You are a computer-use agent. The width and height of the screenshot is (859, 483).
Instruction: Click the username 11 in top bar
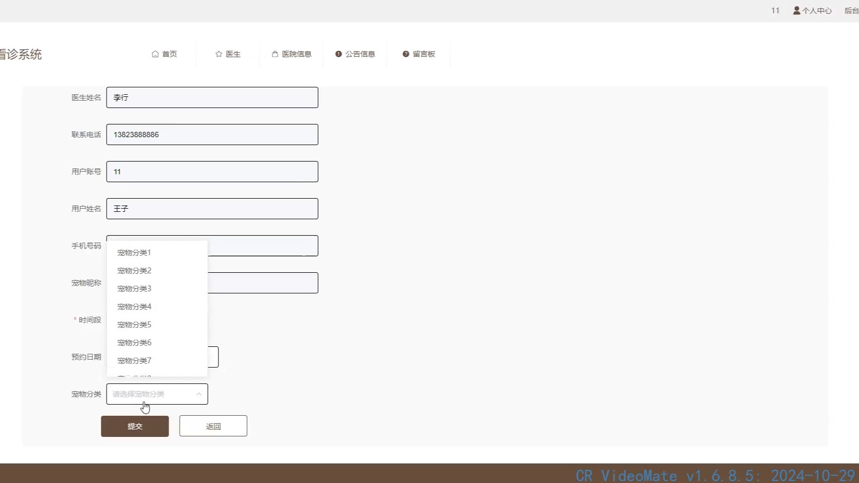775,11
